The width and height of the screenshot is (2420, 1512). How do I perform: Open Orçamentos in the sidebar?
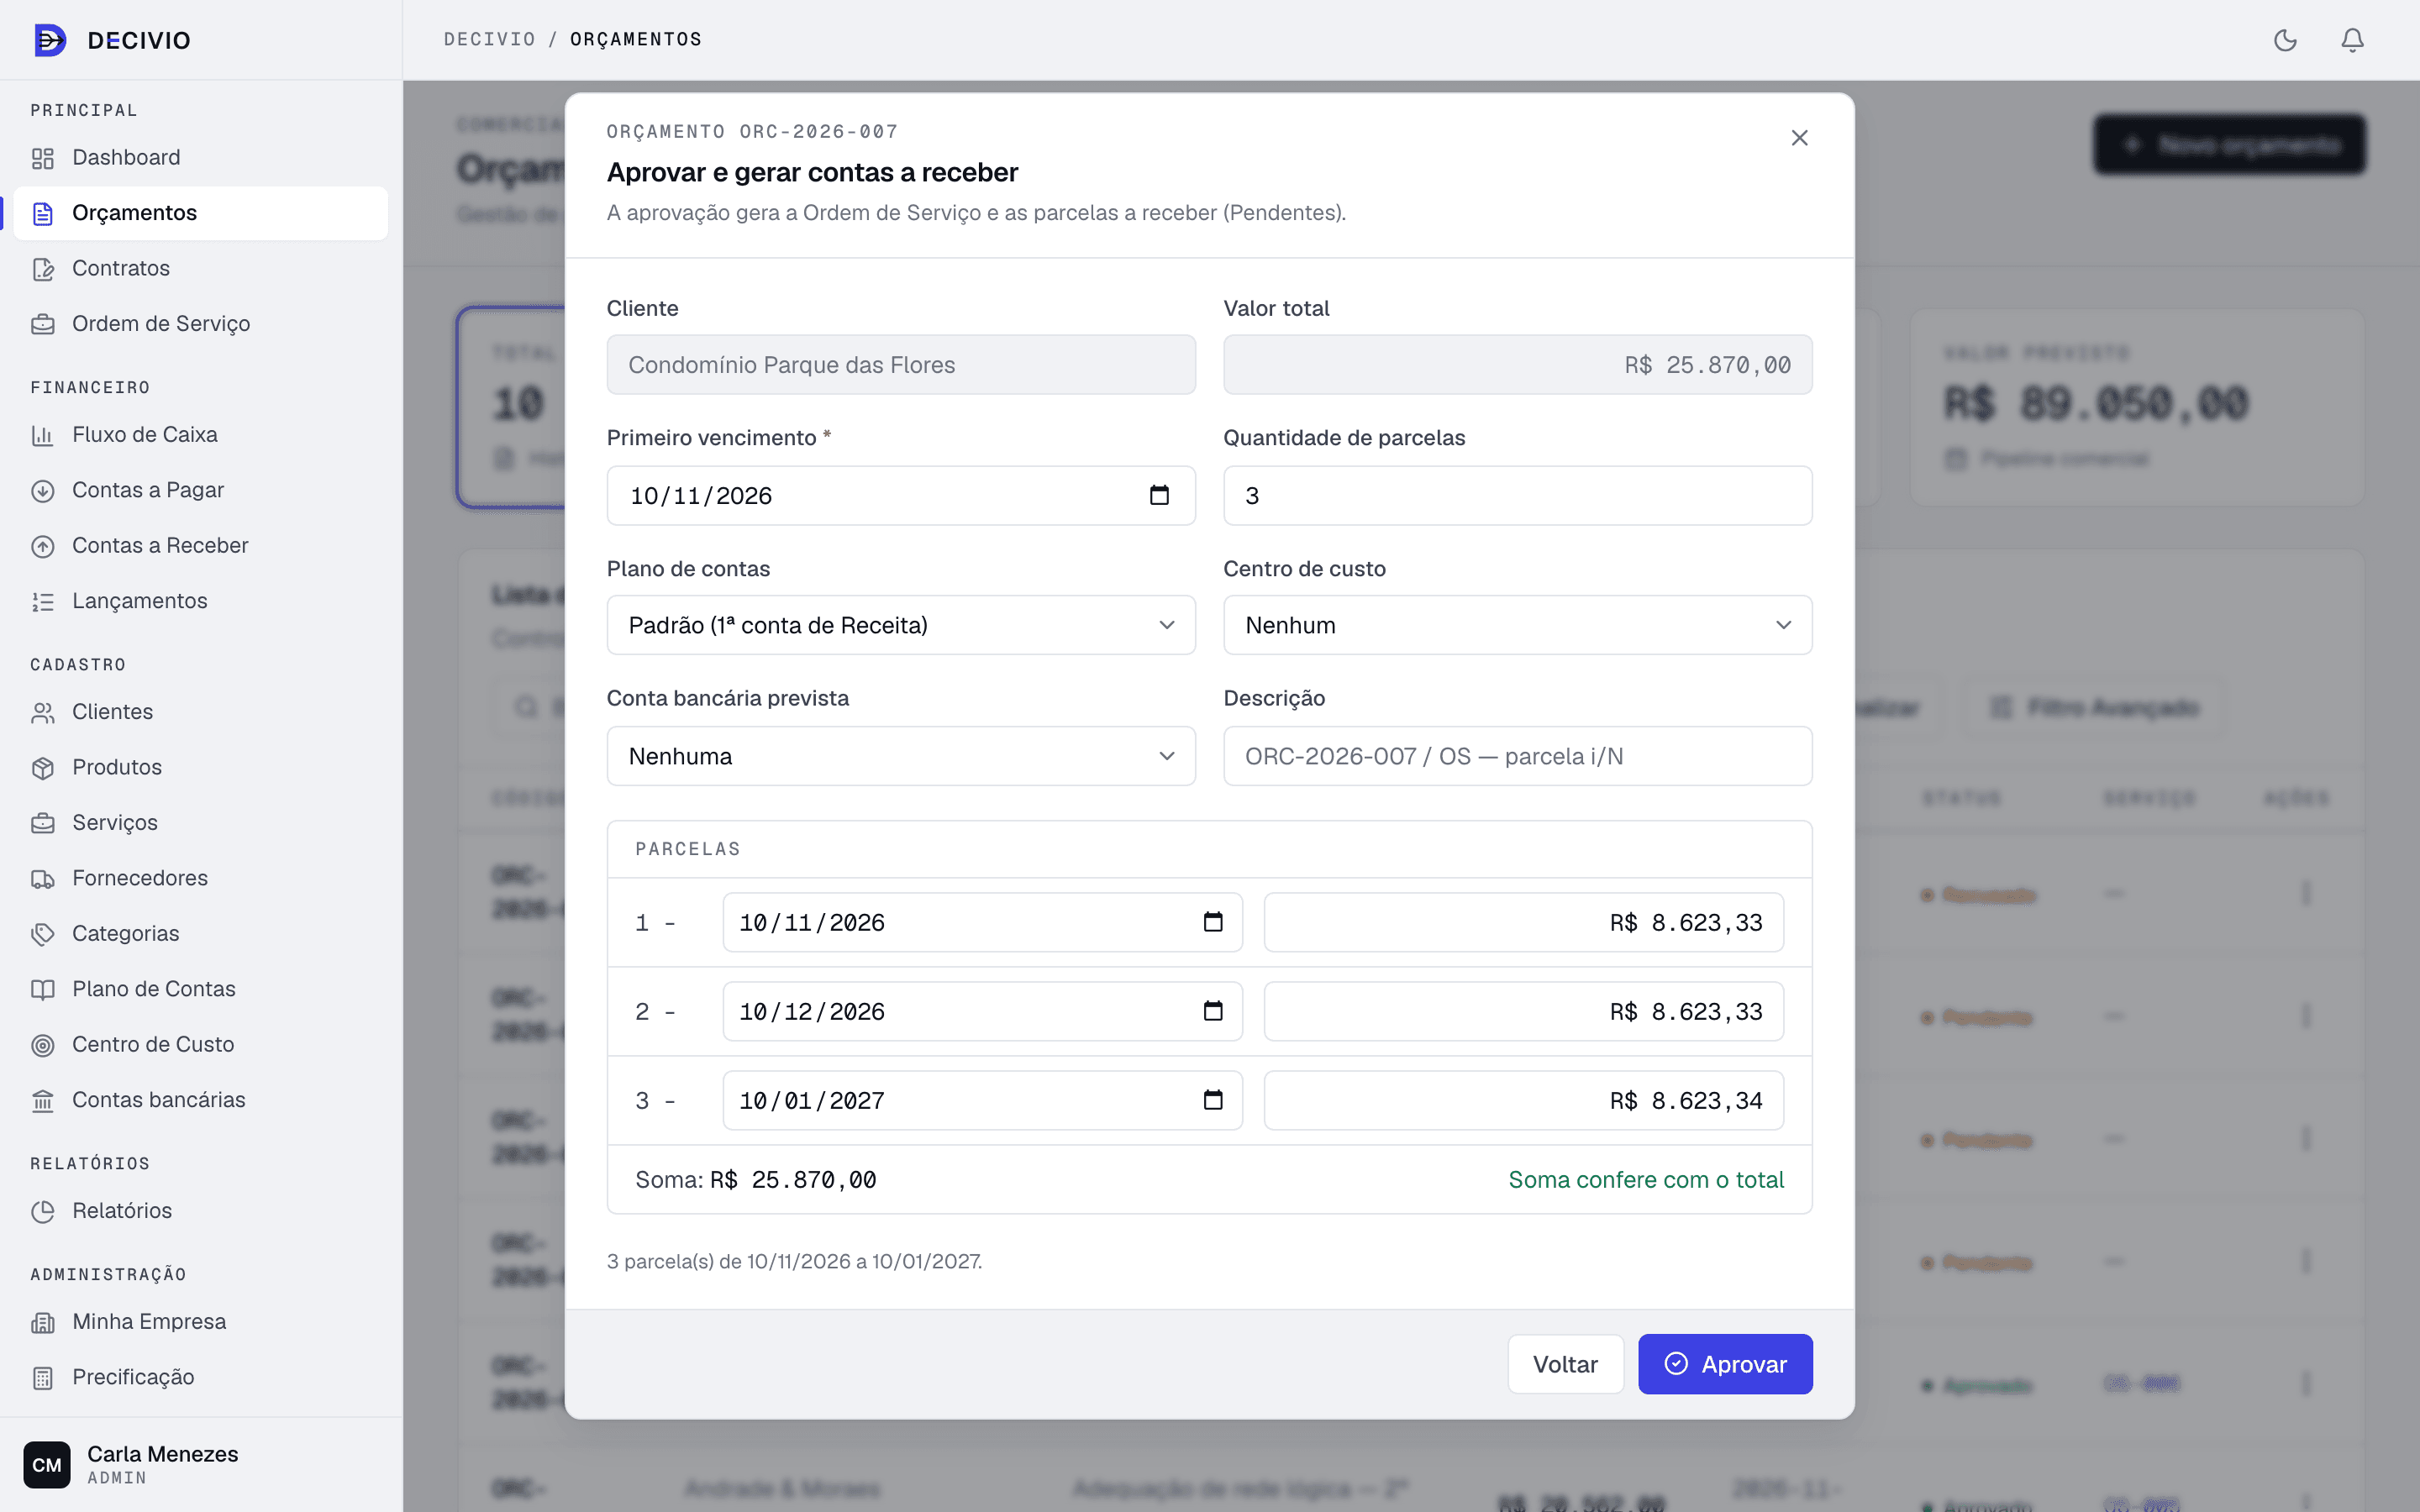coord(201,213)
